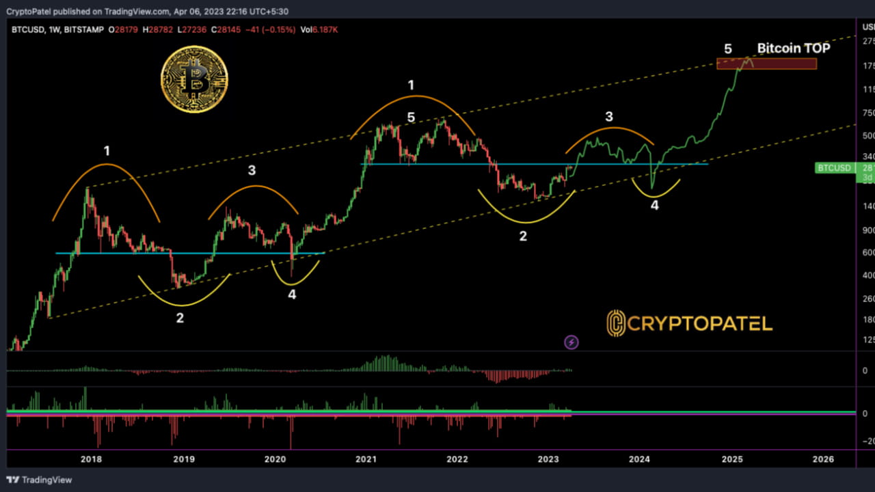
Task: Click the CryptoPatel circular brand mark
Action: [615, 324]
